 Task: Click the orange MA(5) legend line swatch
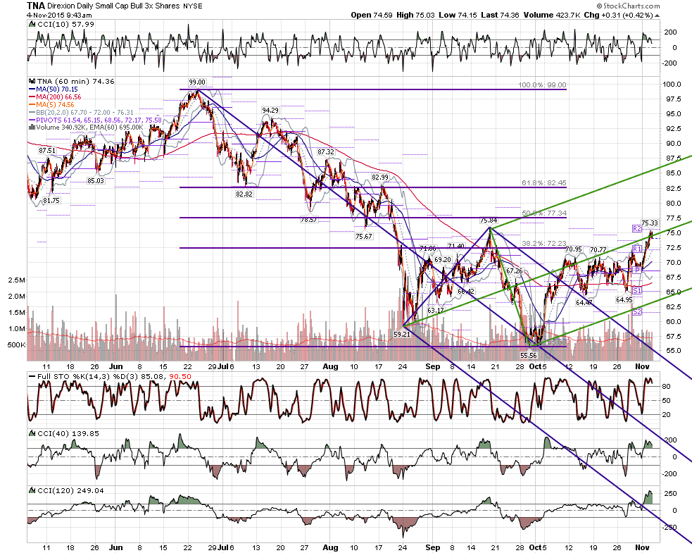(x=32, y=105)
